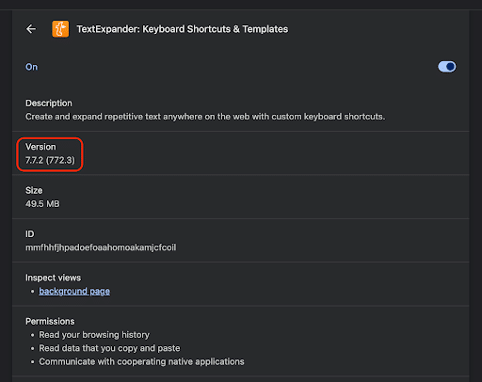The height and width of the screenshot is (382, 482).
Task: Select the extension title text
Action: coord(183,29)
